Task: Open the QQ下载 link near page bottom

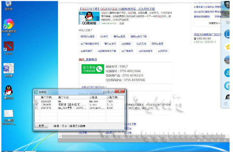Action: (x=83, y=133)
